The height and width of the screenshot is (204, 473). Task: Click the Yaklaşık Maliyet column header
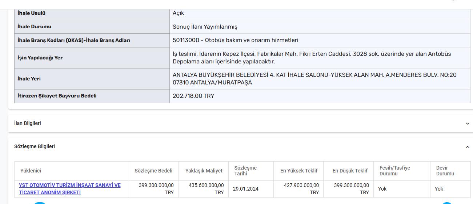click(204, 171)
